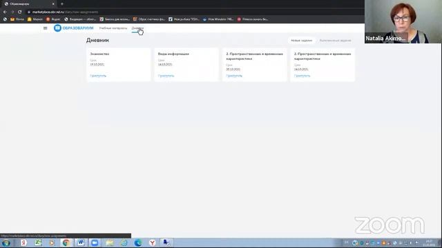Open the last taskbar app beside Yandex Browser

tap(167, 242)
